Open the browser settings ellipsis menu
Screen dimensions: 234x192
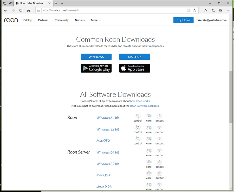pos(228,10)
